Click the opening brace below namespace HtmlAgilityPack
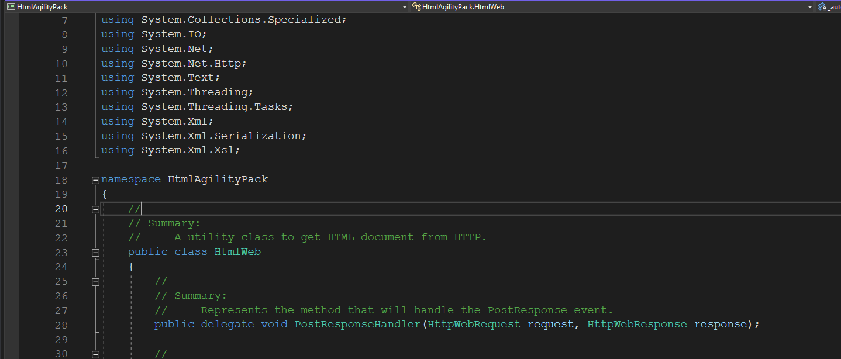This screenshot has width=841, height=359. point(104,194)
